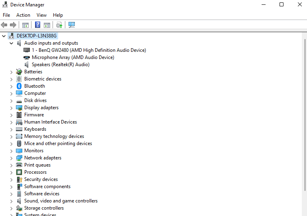This screenshot has width=307, height=216.
Task: Select Print queues label
Action: pyautogui.click(x=37, y=165)
